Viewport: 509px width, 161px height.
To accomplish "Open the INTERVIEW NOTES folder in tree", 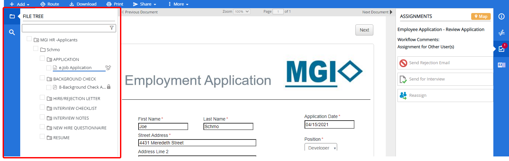I will click(71, 118).
